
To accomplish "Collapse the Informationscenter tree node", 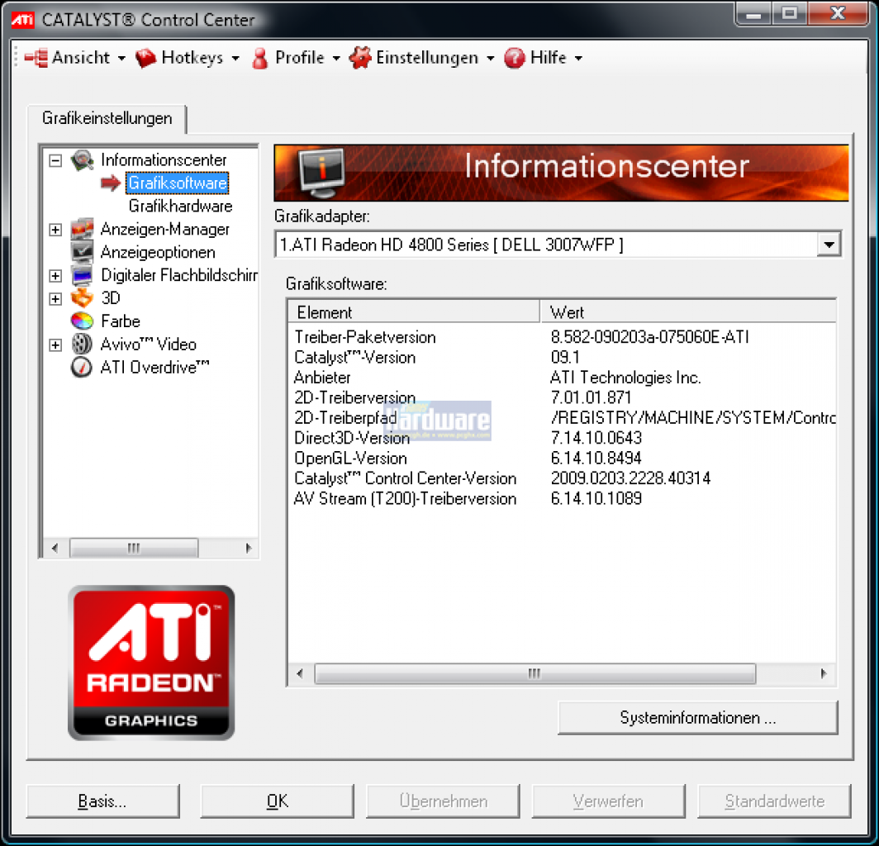I will (x=55, y=161).
